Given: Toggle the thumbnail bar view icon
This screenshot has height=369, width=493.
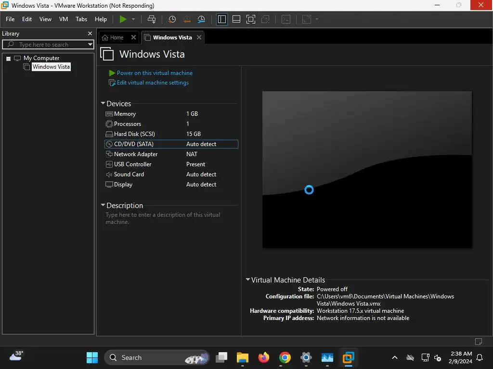Looking at the screenshot, I should coord(236,19).
